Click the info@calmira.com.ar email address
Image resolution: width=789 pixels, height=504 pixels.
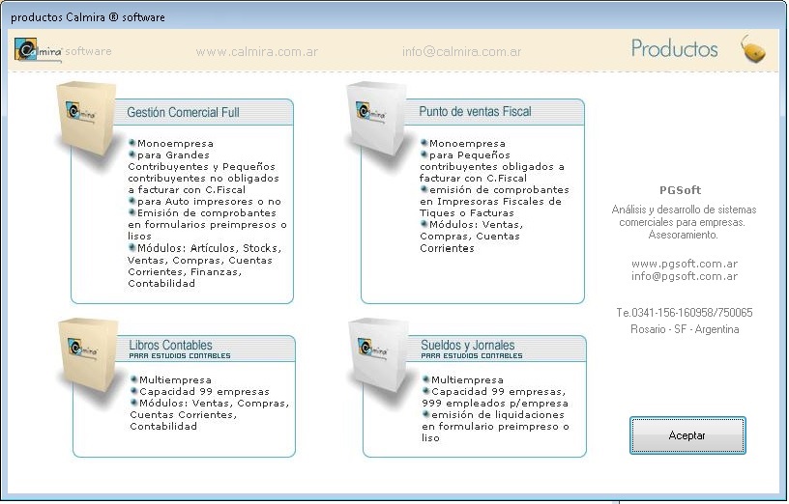tap(462, 52)
